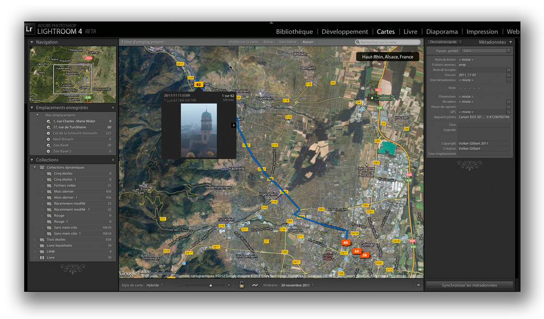Open the Descriptionrapide metadata view dropdown

click(445, 42)
